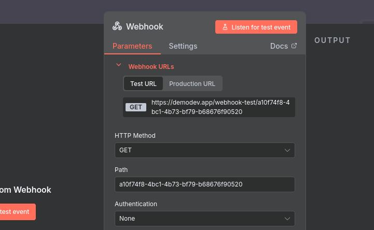Click the HTTP Method field label
The width and height of the screenshot is (374, 230).
point(135,136)
